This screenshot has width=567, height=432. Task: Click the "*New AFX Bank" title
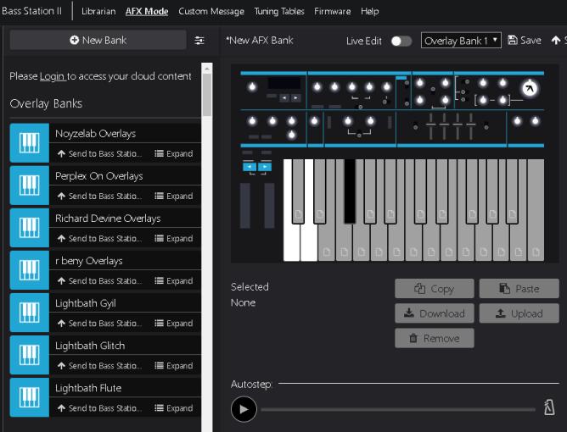(259, 40)
